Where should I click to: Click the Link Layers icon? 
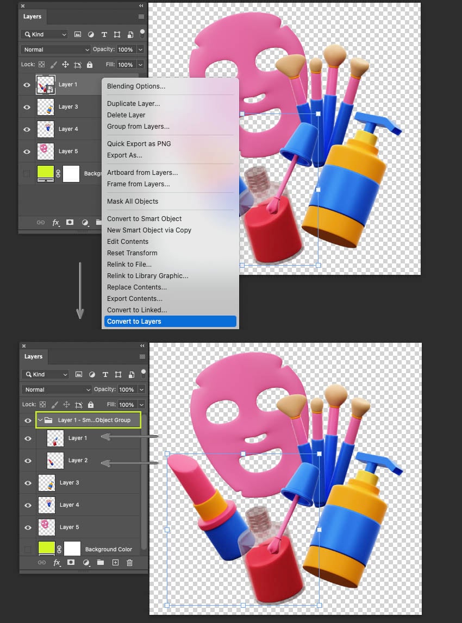[42, 563]
